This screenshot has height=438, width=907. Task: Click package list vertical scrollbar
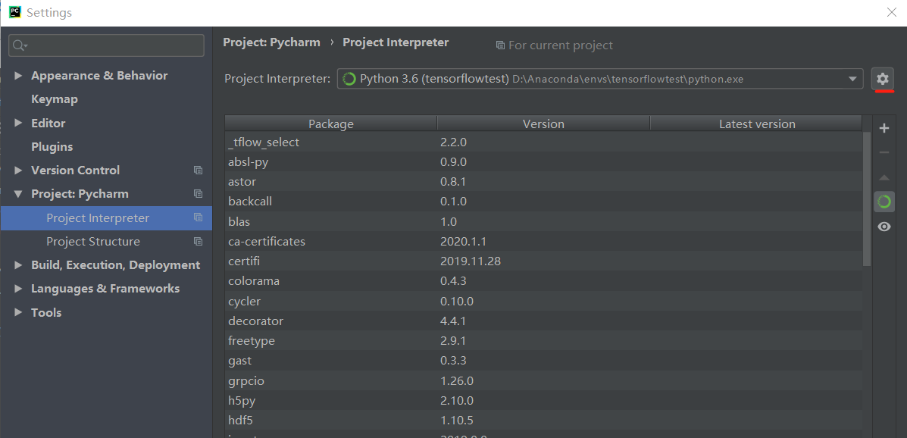[x=867, y=199]
